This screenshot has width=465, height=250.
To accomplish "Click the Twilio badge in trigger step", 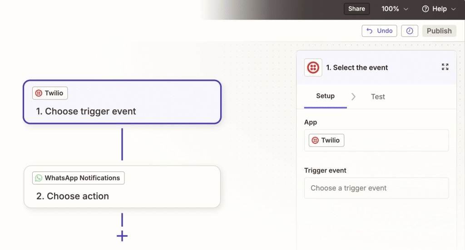I will (50, 93).
